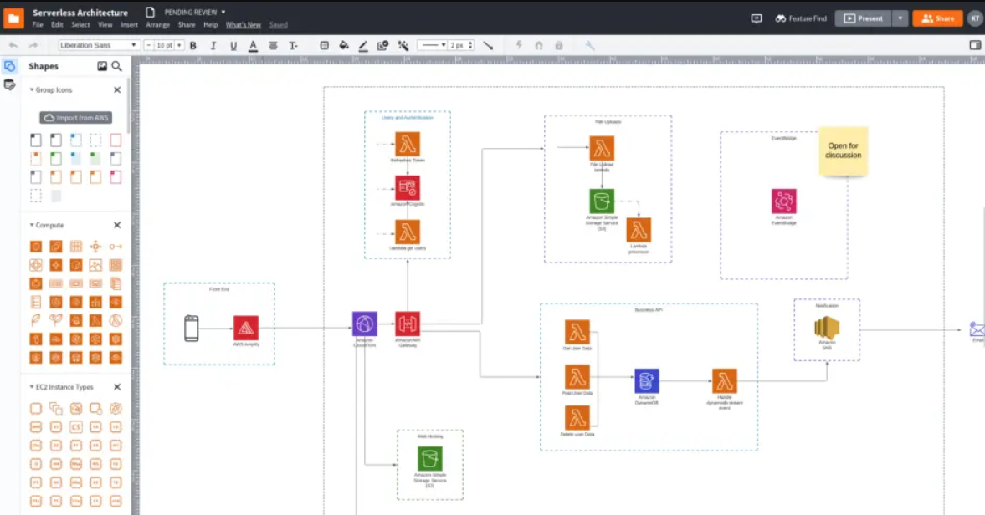Click the magic wand icon
Image resolution: width=985 pixels, height=515 pixels.
tap(403, 45)
